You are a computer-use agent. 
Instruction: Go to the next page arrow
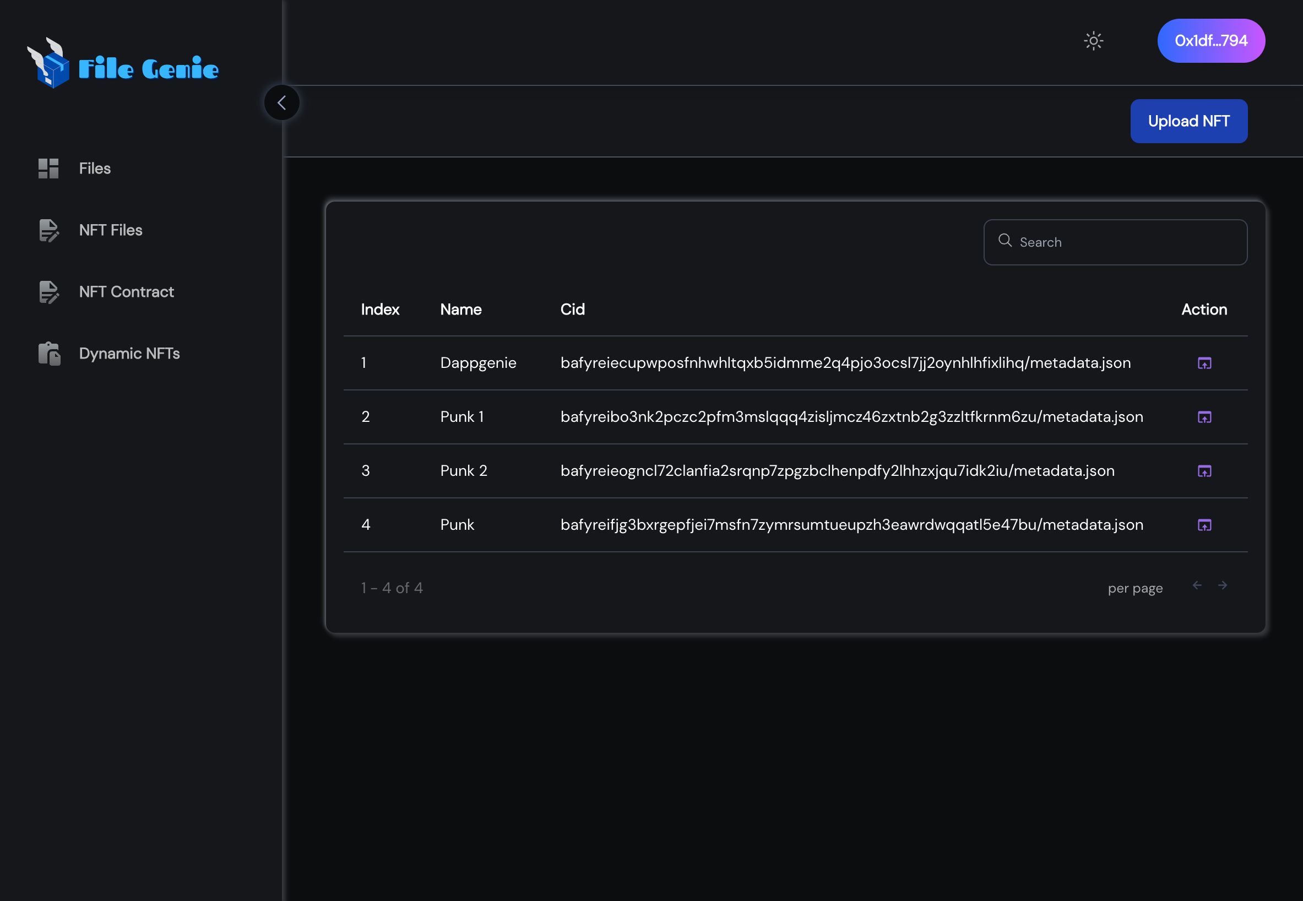(x=1222, y=585)
